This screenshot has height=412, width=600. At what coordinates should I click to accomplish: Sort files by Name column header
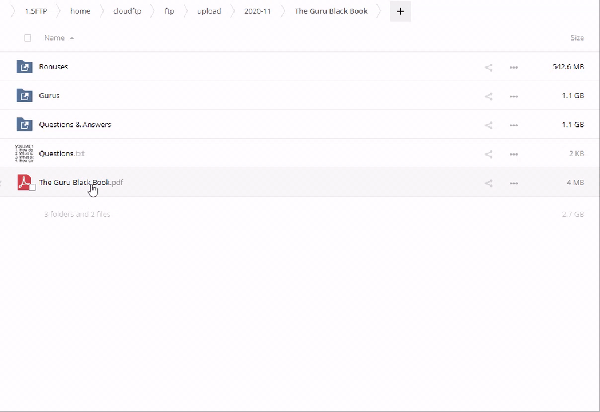pos(54,38)
